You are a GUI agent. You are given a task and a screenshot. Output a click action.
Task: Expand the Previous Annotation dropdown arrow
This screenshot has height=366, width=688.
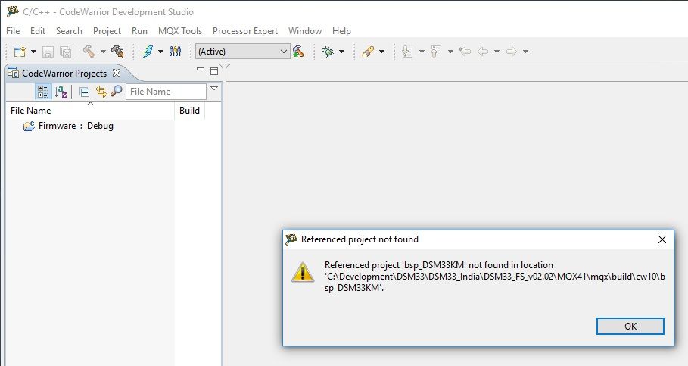coord(450,52)
